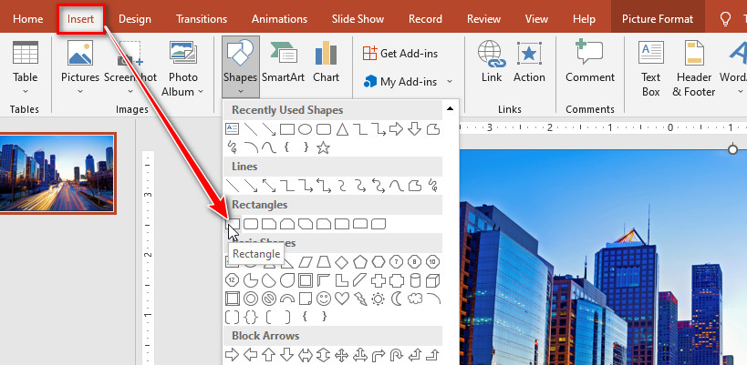Select the Heart shape
The image size is (747, 365).
(x=342, y=299)
